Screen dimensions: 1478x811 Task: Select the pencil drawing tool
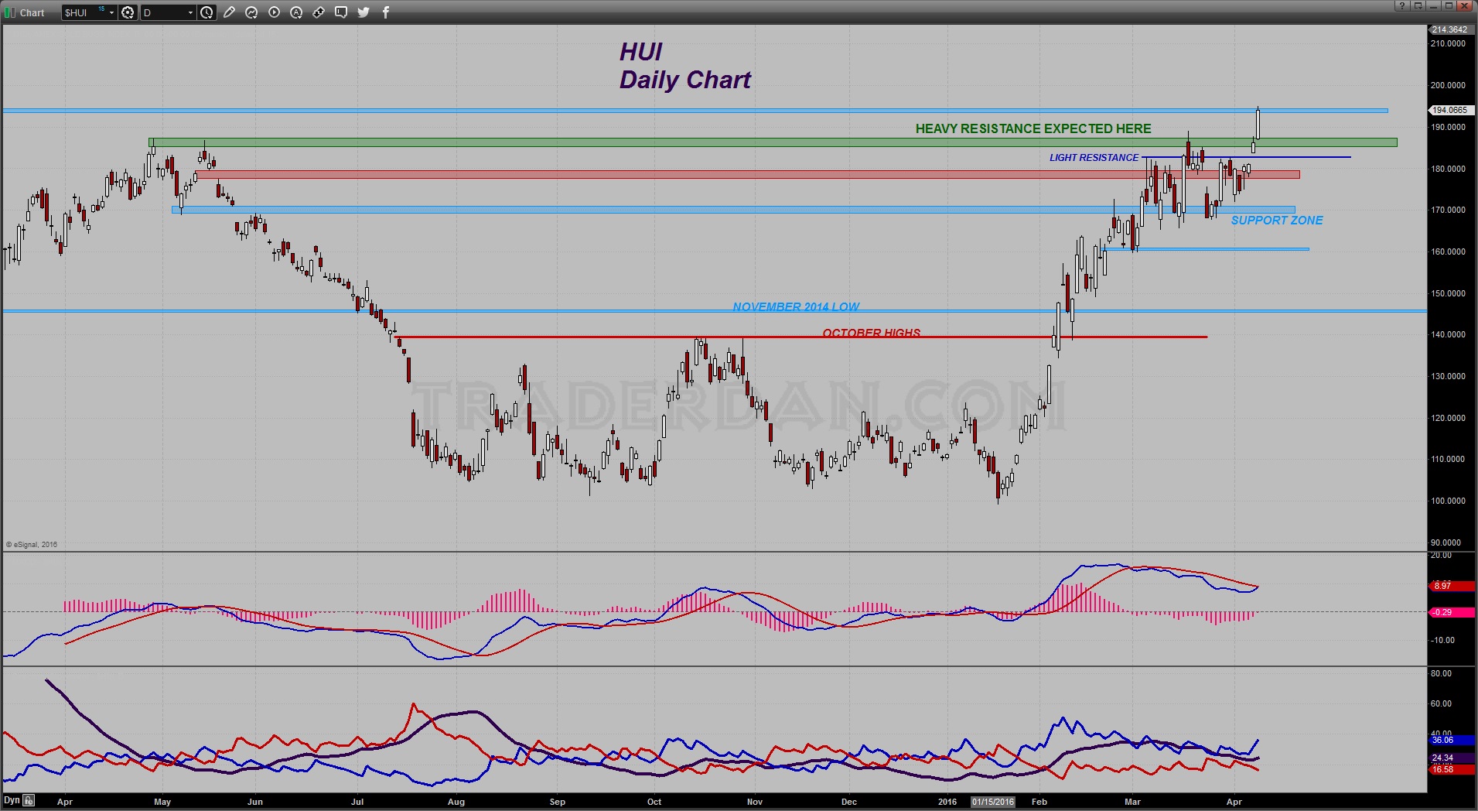click(229, 12)
